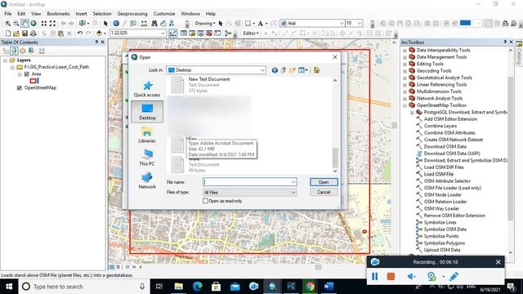Screen dimensions: 523x294
Task: Click in the File name input field
Action: click(x=247, y=182)
